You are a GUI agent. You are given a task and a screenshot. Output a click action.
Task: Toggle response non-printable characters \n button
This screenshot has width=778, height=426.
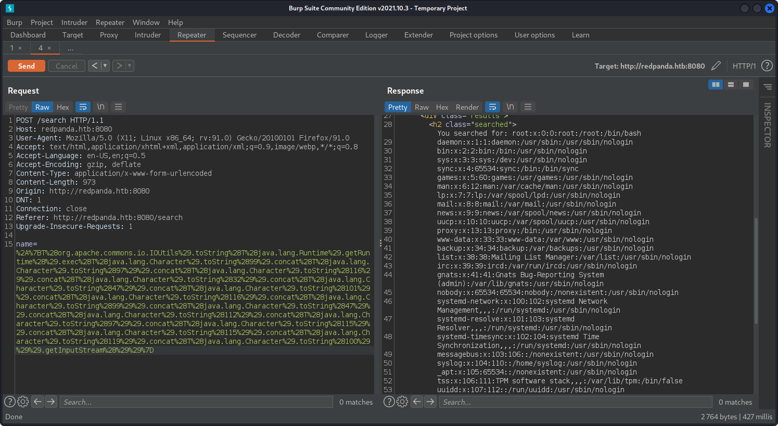[x=511, y=107]
